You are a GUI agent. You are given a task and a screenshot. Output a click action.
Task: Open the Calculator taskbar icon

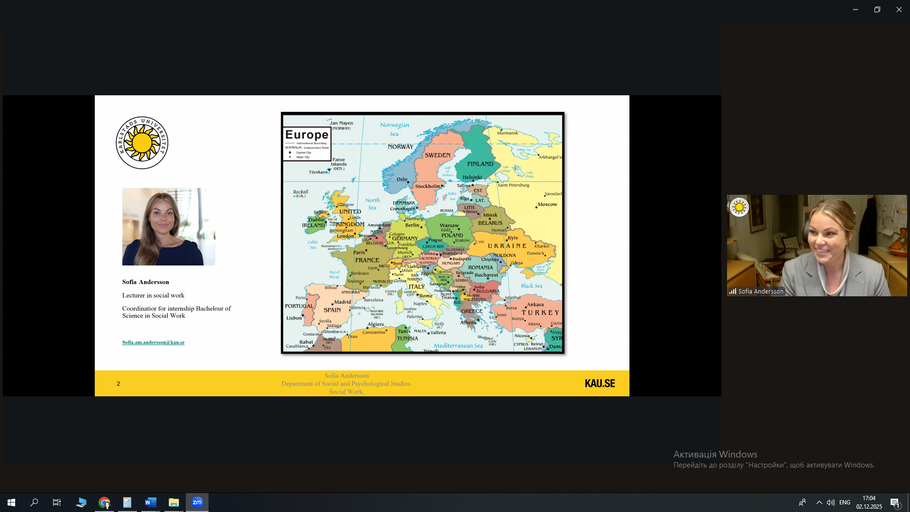[127, 502]
